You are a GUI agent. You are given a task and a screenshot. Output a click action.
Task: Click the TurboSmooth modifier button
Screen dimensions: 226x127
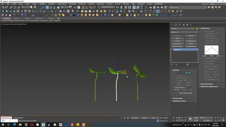[191, 41]
